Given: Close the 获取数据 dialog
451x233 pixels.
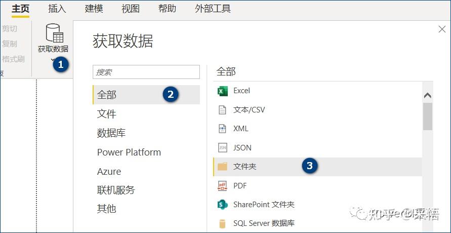Looking at the screenshot, I should [442, 29].
